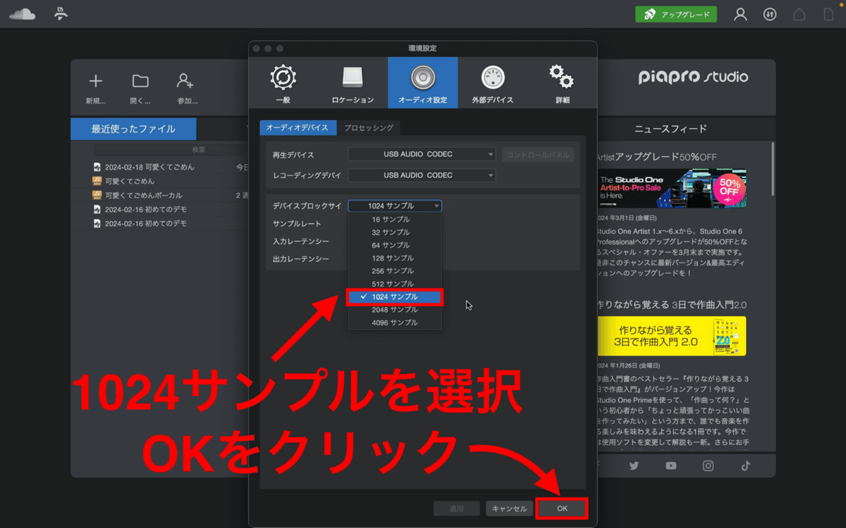Open recent file 2024-02-18 可愛くてごめん

click(149, 167)
